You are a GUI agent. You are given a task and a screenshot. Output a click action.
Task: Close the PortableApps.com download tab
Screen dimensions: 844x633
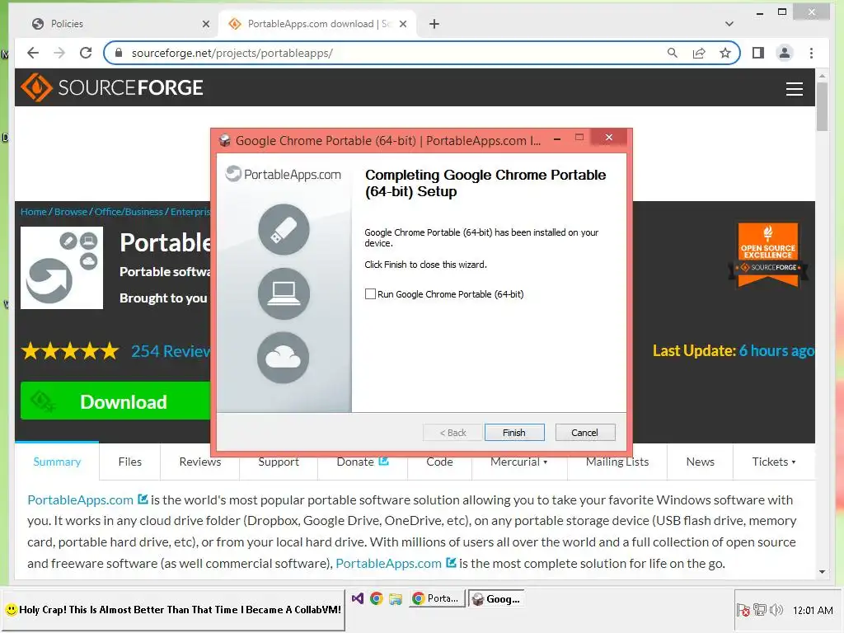[x=403, y=24]
